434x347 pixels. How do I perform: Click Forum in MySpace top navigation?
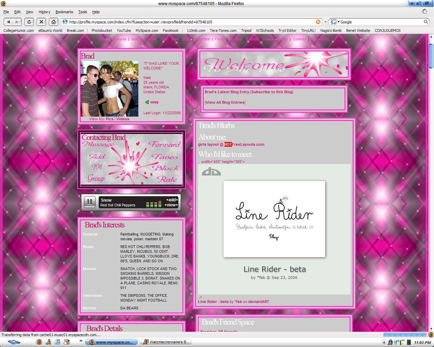220,39
